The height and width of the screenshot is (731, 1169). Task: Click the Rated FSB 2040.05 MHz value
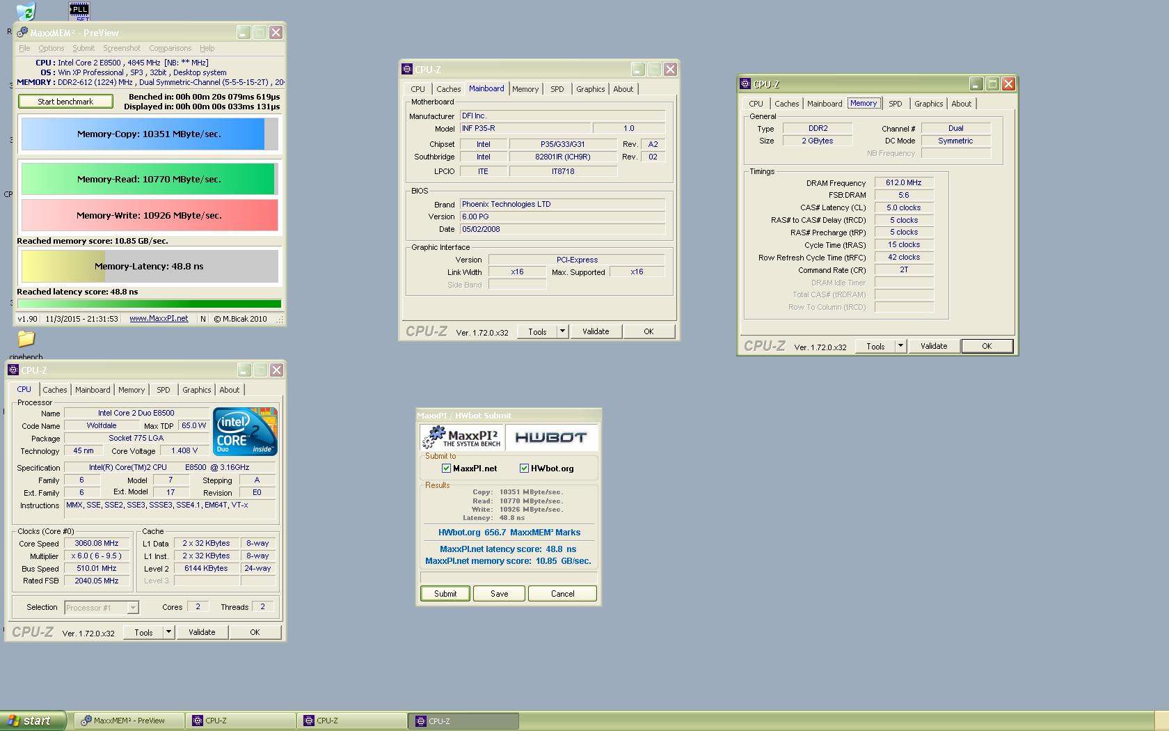[97, 581]
